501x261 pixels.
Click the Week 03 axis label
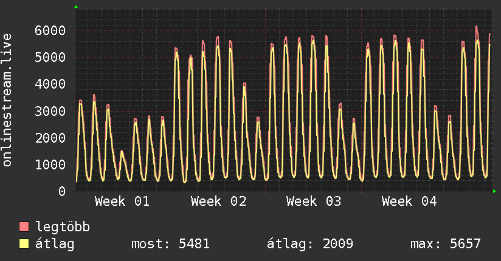pyautogui.click(x=314, y=202)
